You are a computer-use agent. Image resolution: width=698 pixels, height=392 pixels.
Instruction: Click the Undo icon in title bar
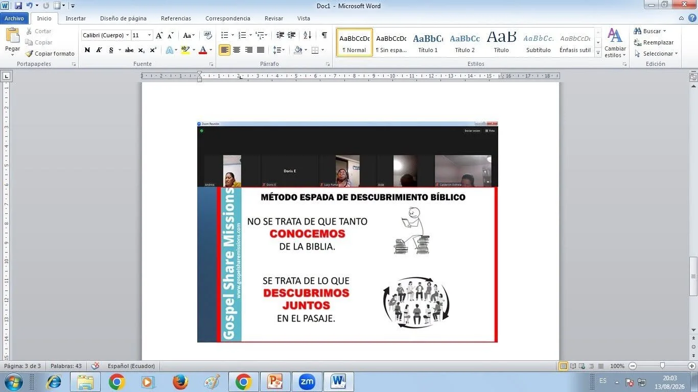pos(30,6)
